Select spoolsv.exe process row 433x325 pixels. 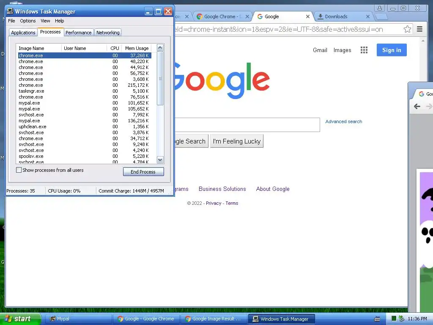tap(85, 156)
